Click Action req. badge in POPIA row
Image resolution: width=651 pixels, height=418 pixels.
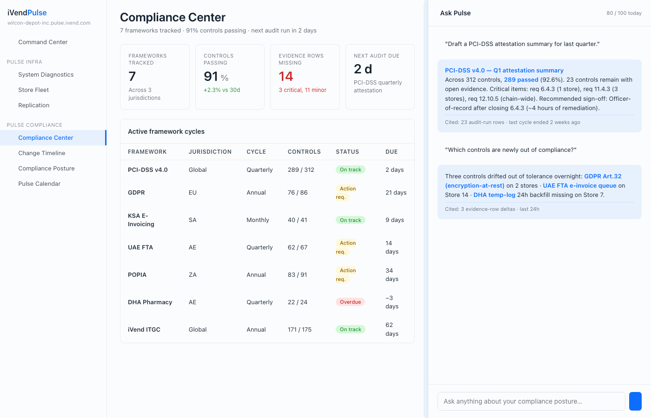346,274
